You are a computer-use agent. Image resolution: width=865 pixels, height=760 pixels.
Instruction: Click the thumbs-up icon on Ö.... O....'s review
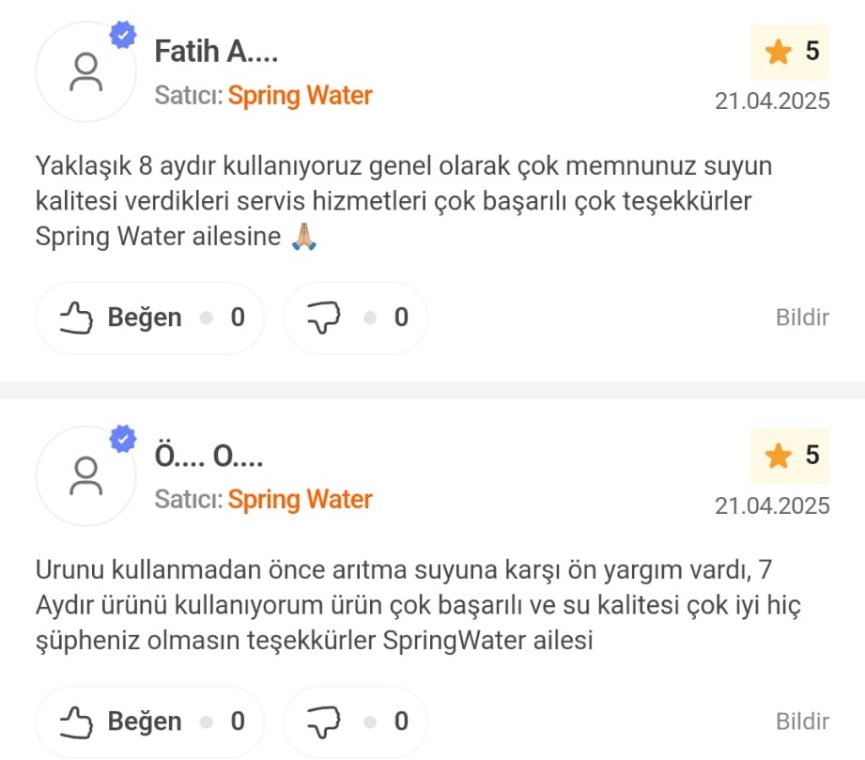[76, 721]
